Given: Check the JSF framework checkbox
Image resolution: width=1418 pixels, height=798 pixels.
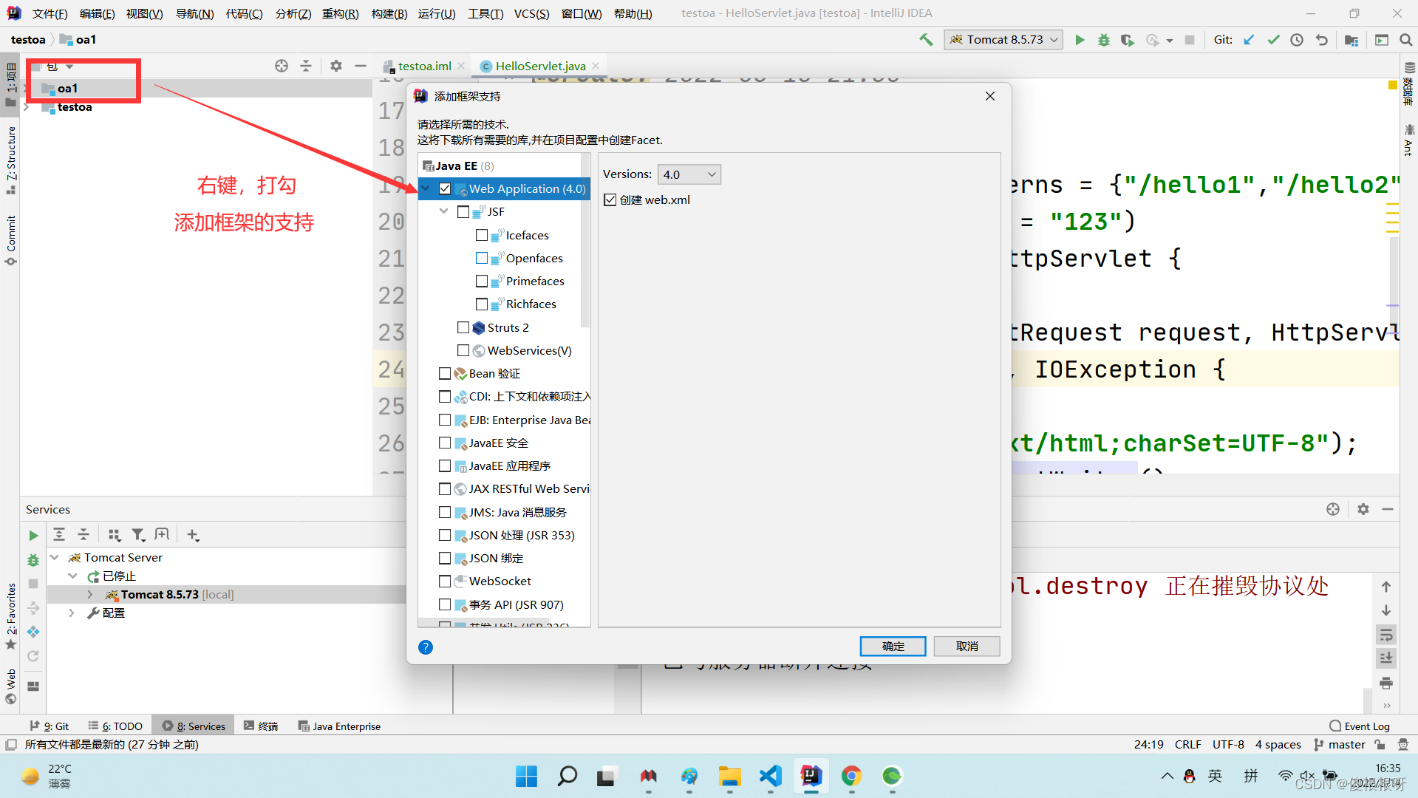Looking at the screenshot, I should [x=463, y=212].
